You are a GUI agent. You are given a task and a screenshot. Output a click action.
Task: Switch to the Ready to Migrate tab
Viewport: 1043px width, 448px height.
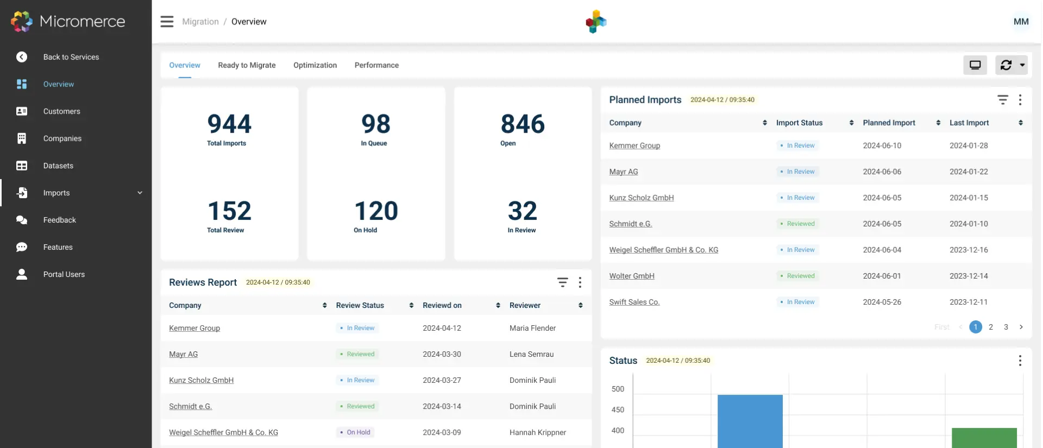tap(247, 65)
